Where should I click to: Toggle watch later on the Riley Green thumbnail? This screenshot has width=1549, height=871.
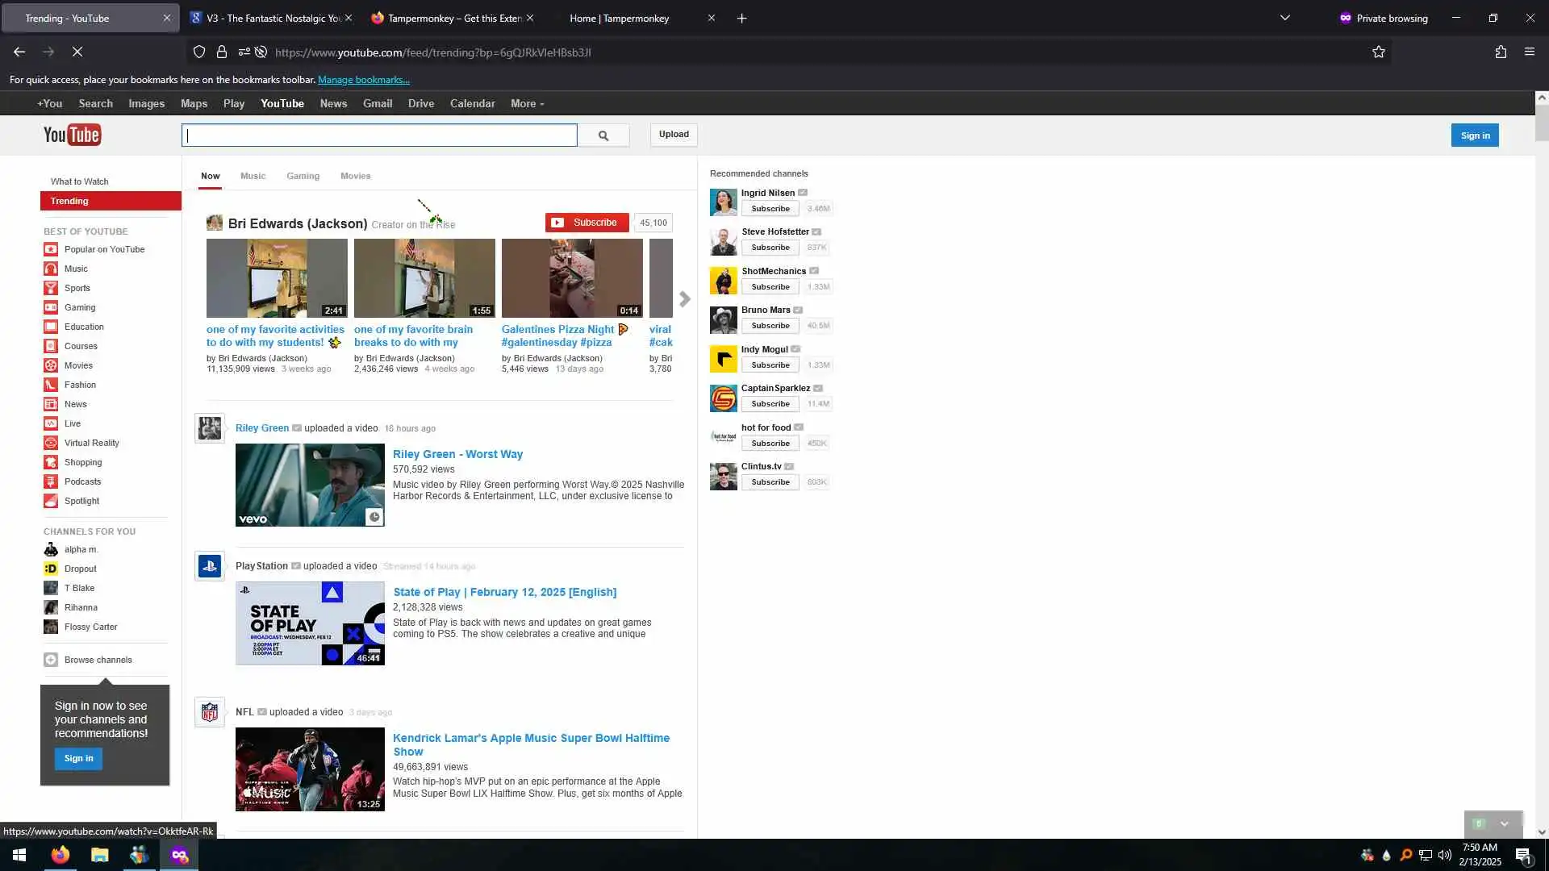[x=374, y=517]
